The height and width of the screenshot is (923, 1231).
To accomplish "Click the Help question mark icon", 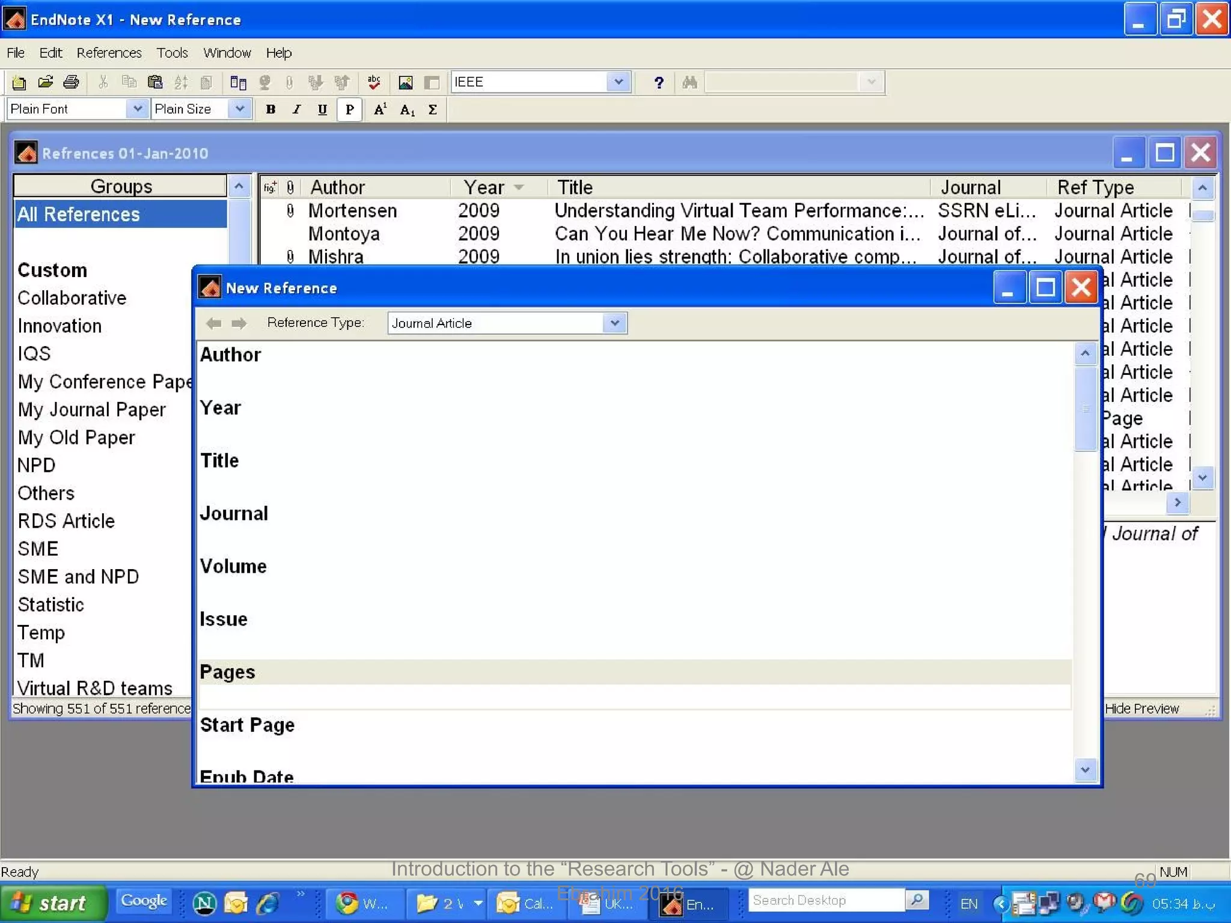I will (x=659, y=82).
